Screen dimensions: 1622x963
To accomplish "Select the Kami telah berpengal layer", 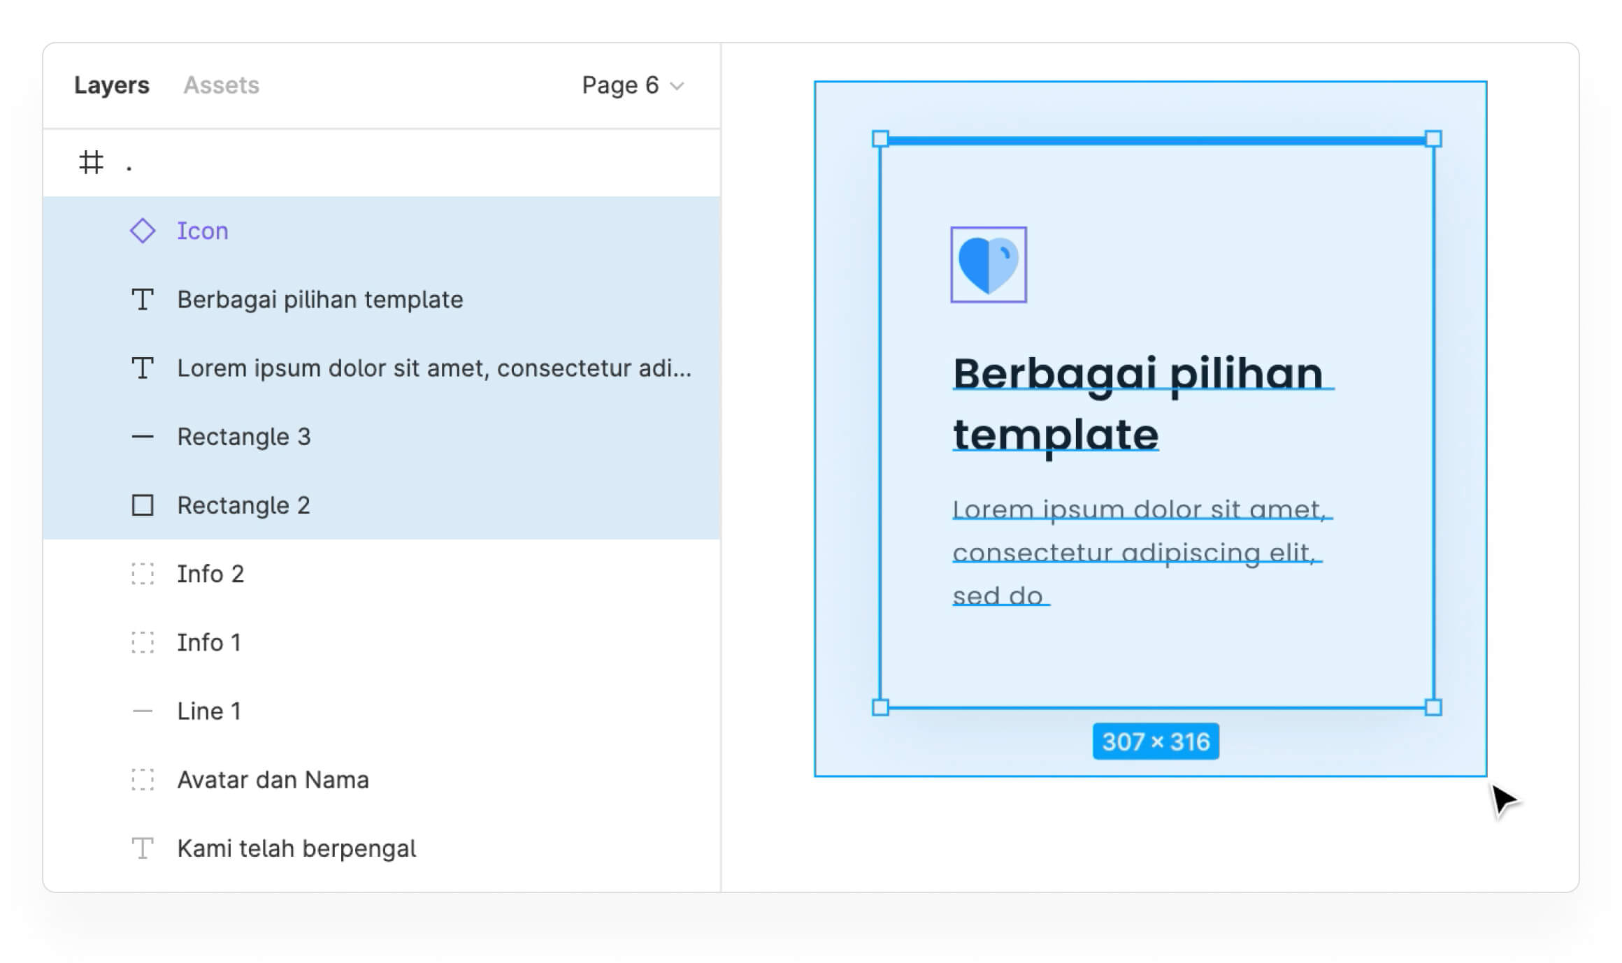I will (296, 848).
